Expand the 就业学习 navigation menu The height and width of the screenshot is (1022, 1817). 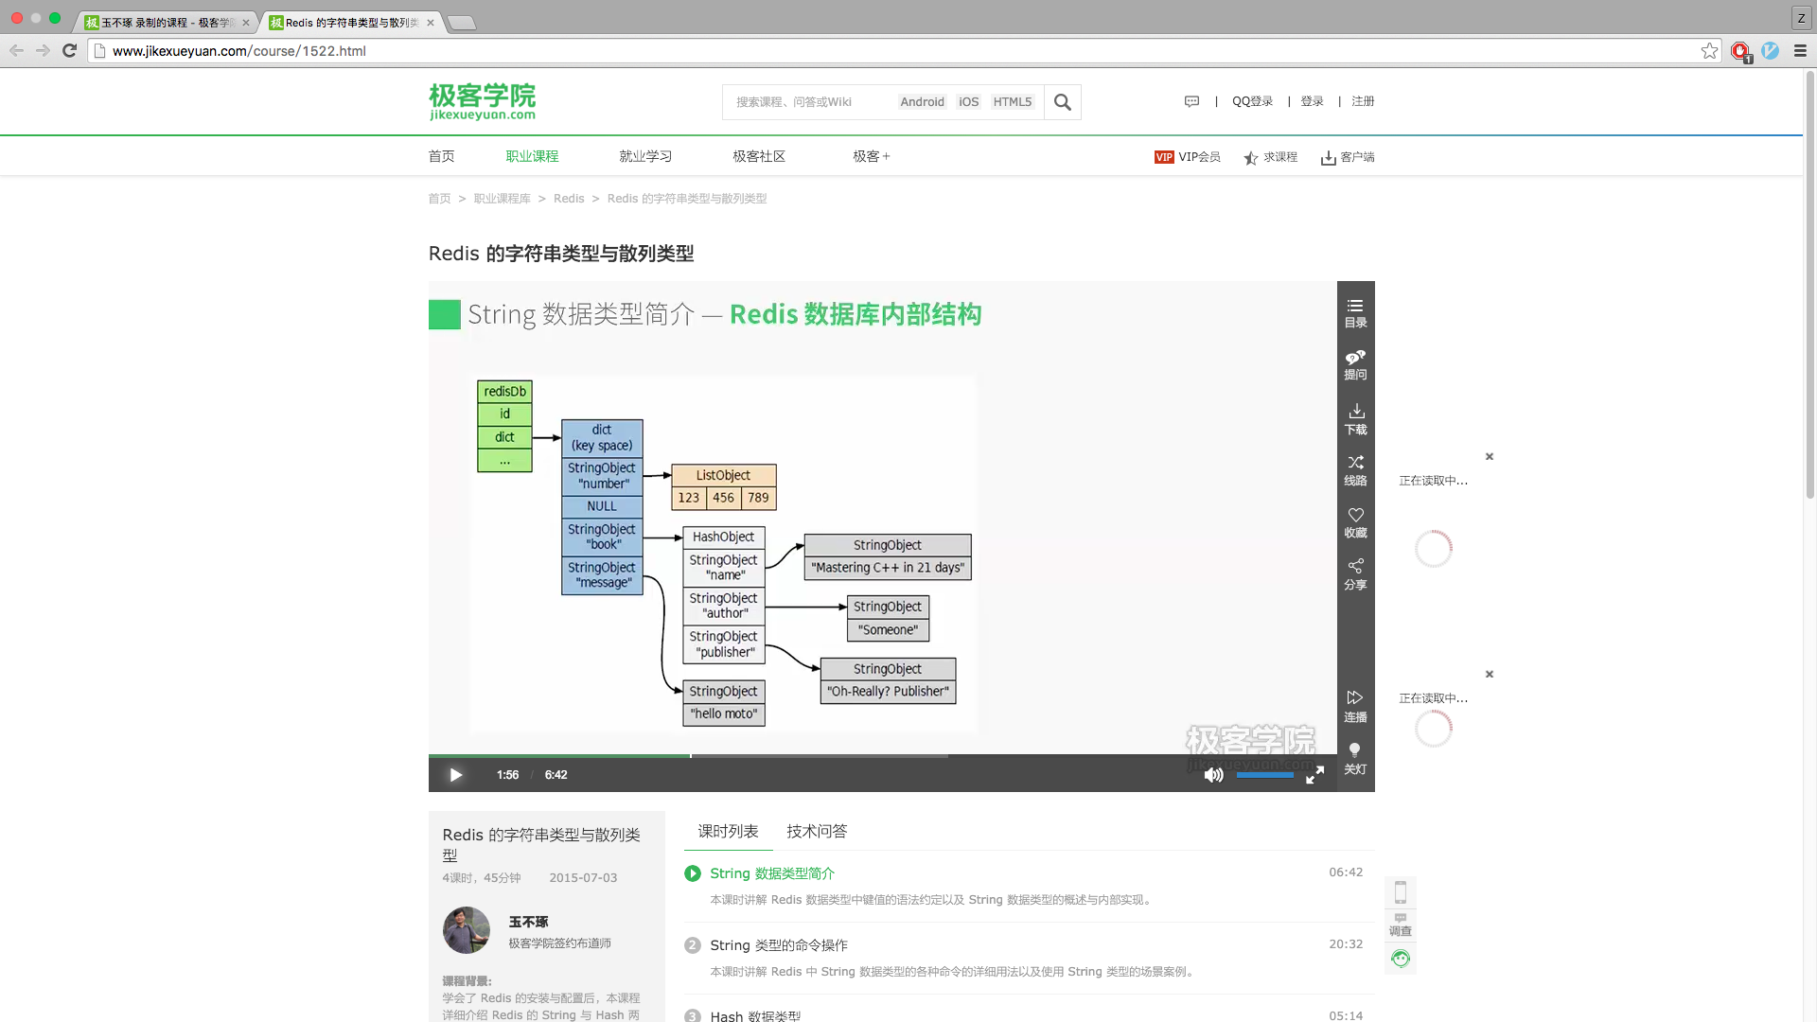click(x=645, y=156)
